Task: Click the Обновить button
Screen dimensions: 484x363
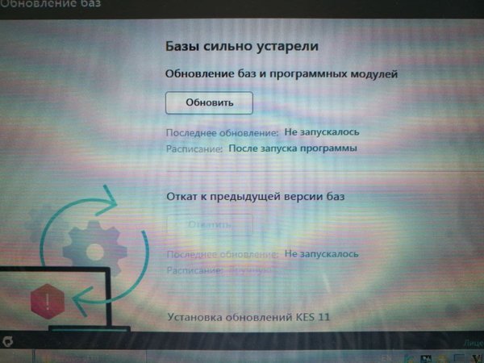Action: click(209, 102)
